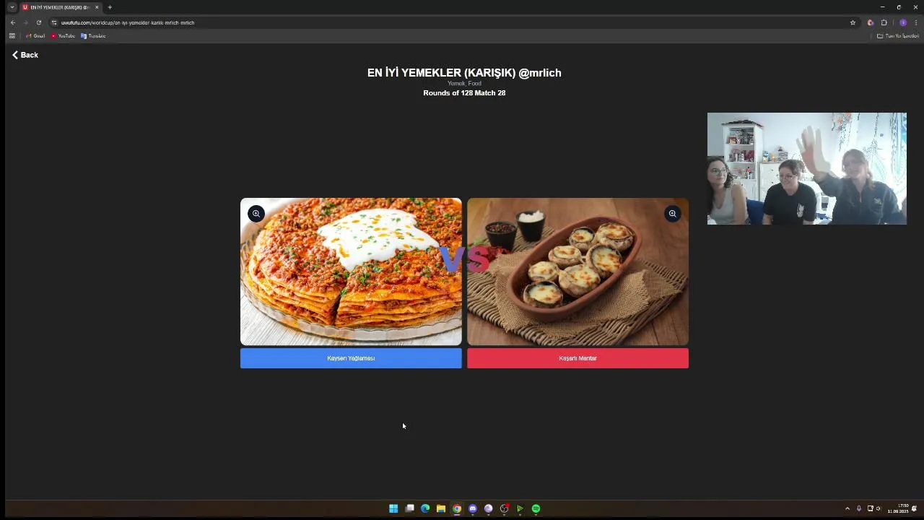The width and height of the screenshot is (924, 520).
Task: Vote for Kayseri Yağlaması blue button
Action: pyautogui.click(x=351, y=358)
